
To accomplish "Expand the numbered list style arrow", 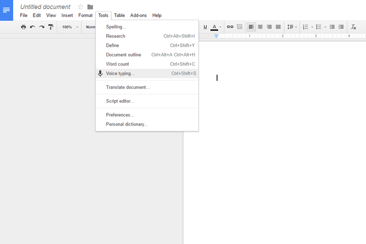I will click(x=312, y=27).
